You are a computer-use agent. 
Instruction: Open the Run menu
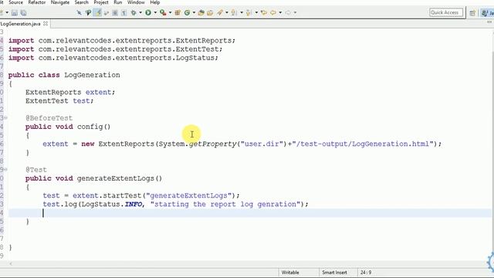point(118,2)
